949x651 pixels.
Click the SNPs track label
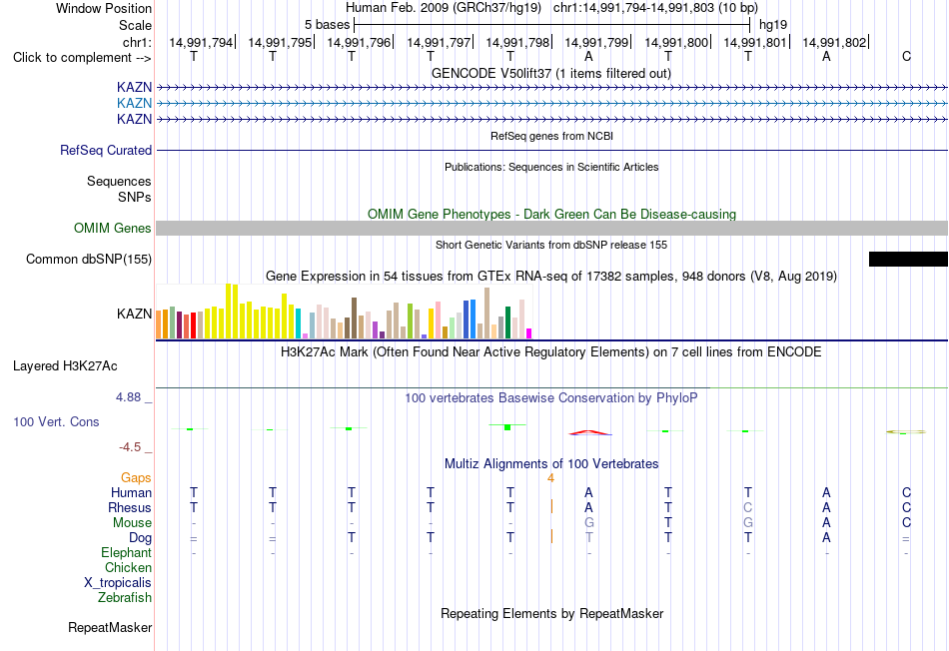coord(135,198)
